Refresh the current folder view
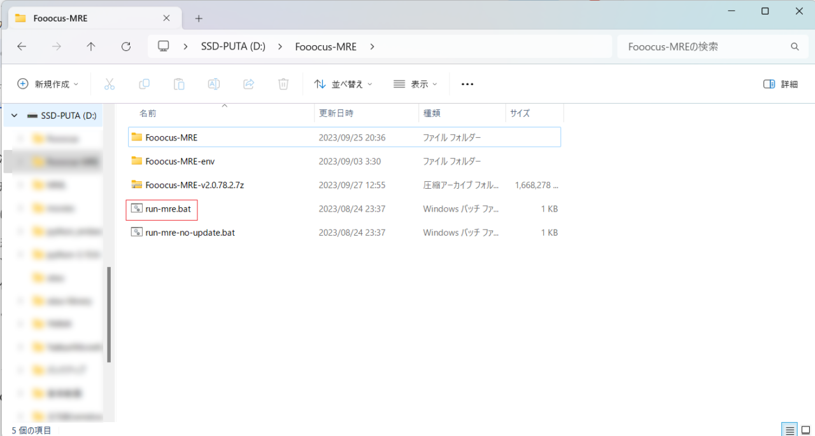Viewport: 815px width, 436px height. (x=126, y=46)
